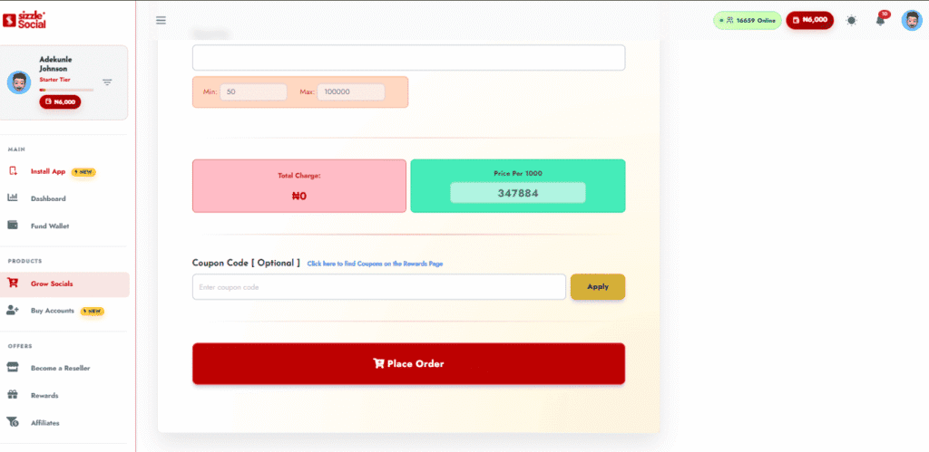Click the Price Per 1000 value 347884
The width and height of the screenshot is (929, 452).
(518, 193)
